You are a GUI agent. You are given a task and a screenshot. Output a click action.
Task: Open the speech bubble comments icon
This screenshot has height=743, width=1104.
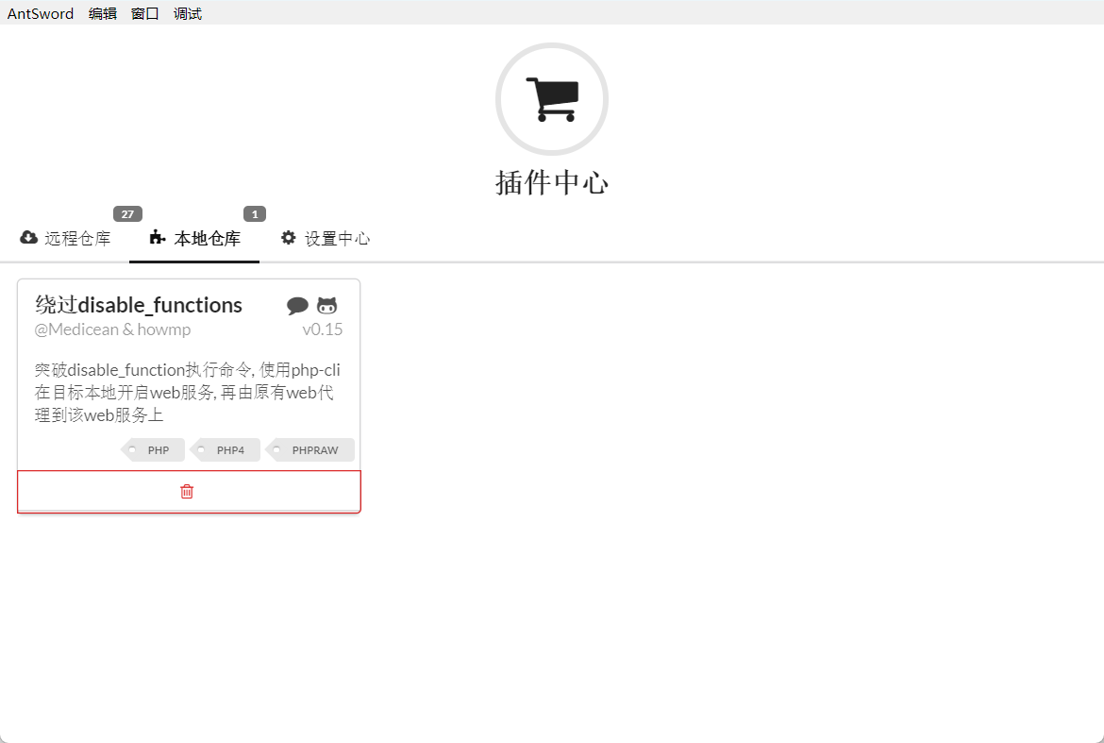(x=297, y=306)
